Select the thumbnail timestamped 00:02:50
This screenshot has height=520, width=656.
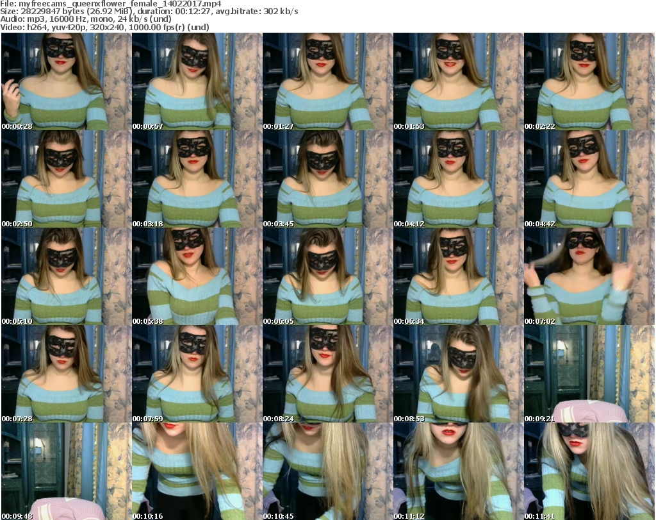click(67, 179)
